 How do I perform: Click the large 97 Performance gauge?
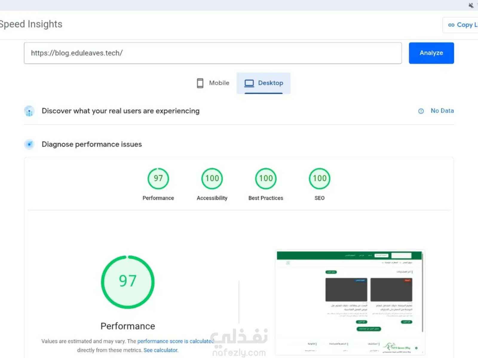[128, 282]
